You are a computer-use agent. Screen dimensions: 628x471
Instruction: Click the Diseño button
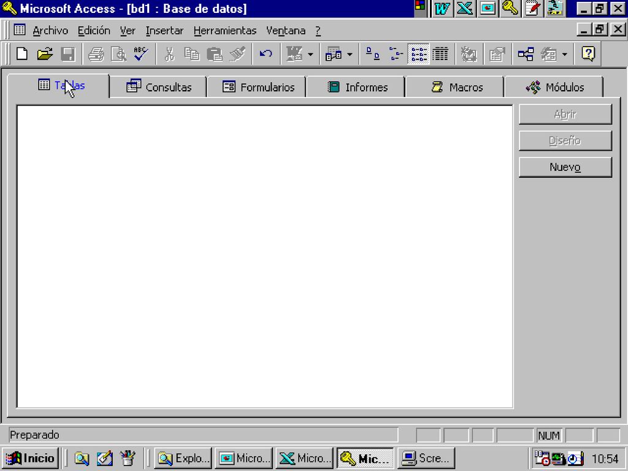click(565, 140)
